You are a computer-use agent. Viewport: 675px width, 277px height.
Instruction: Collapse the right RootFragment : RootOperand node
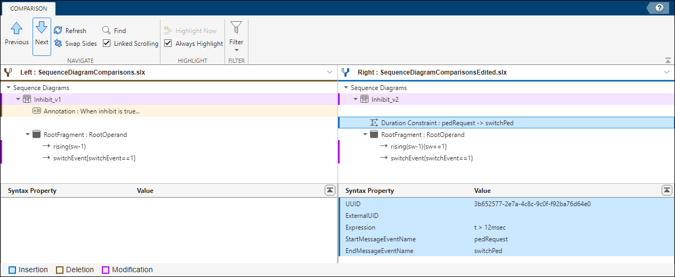coord(365,135)
